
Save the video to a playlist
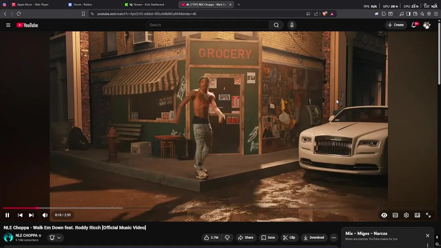268,237
